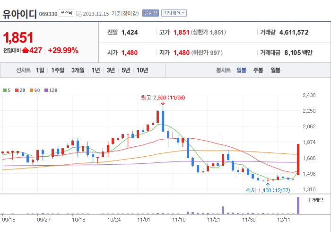
Task: Click the red 20-day moving average swatch
Action: [17, 90]
